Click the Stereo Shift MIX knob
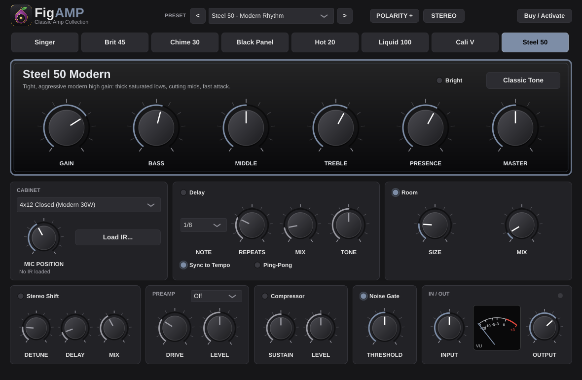The image size is (582, 380). pyautogui.click(x=114, y=328)
